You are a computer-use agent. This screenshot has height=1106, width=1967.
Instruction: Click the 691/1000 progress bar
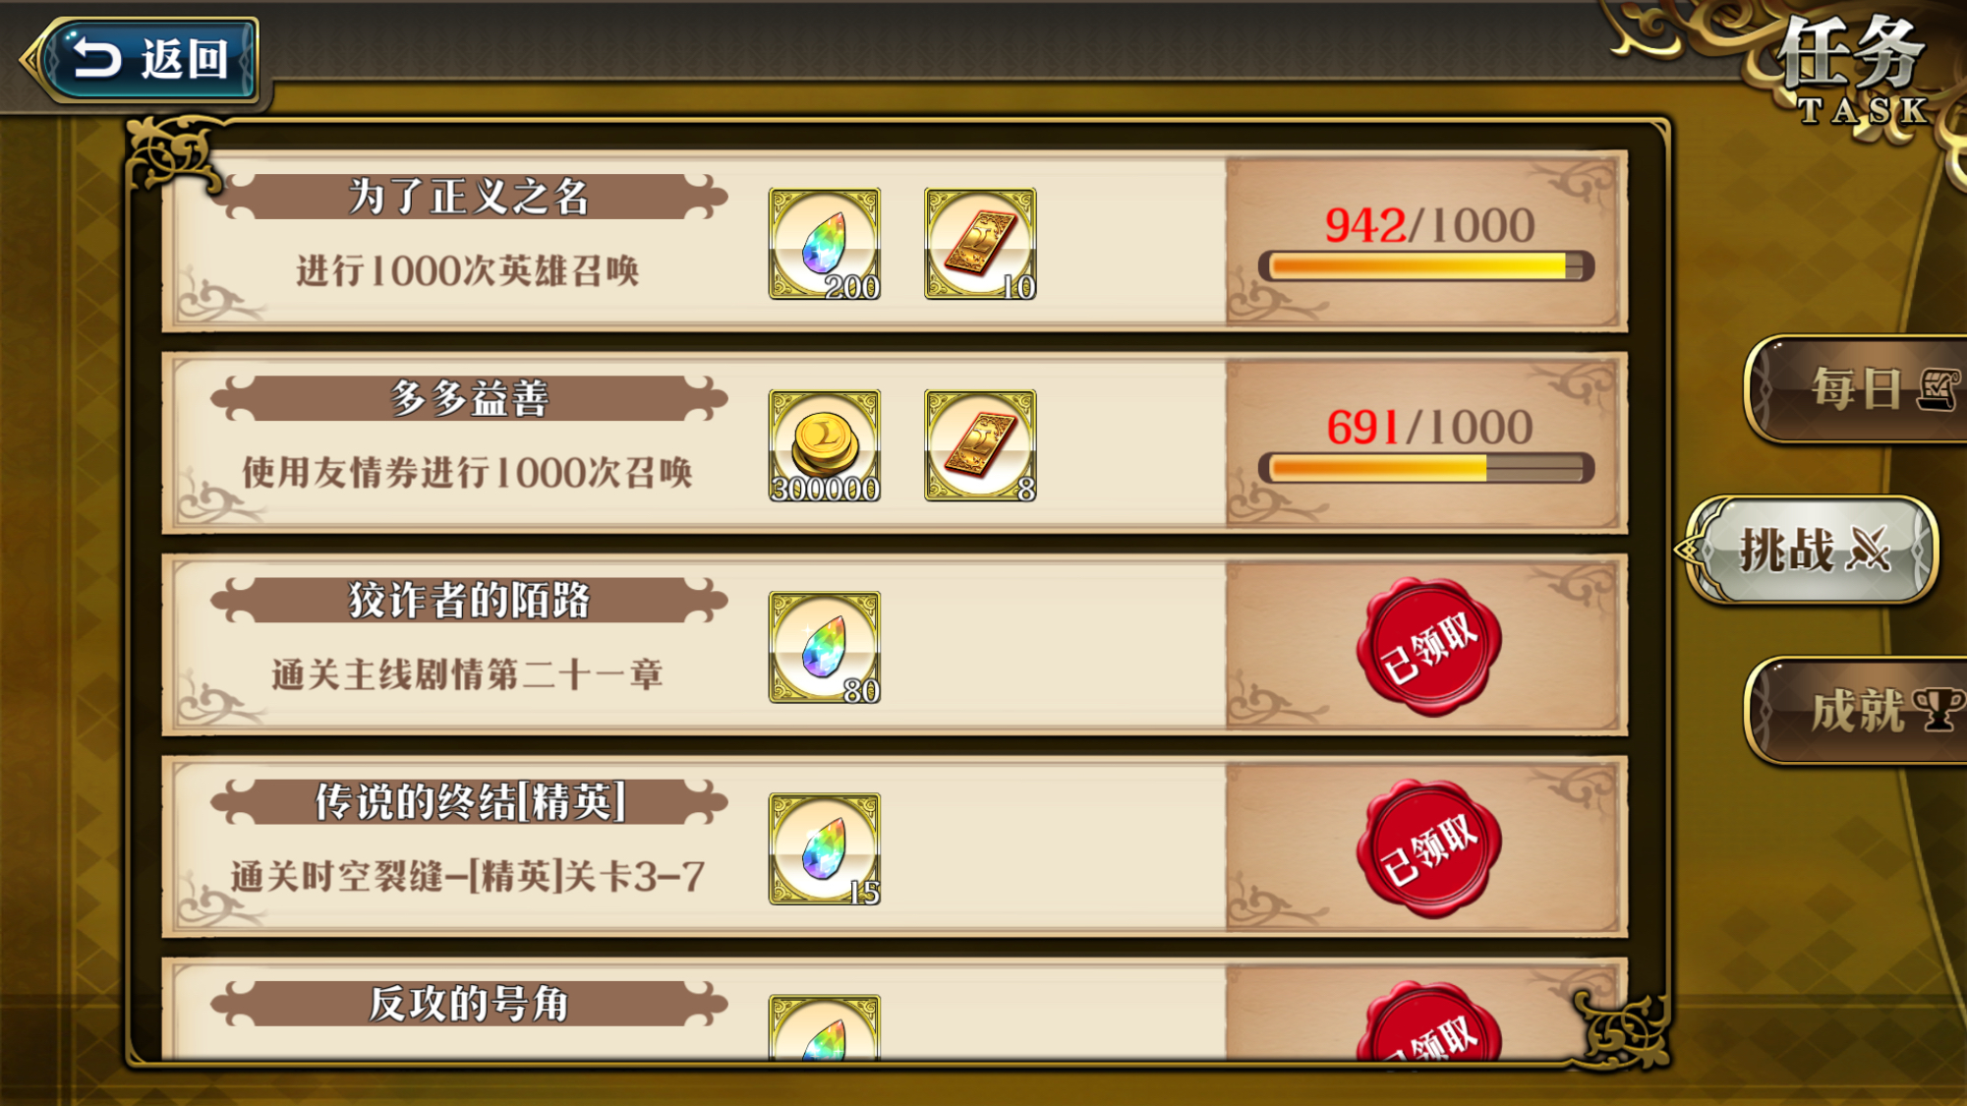pos(1426,468)
